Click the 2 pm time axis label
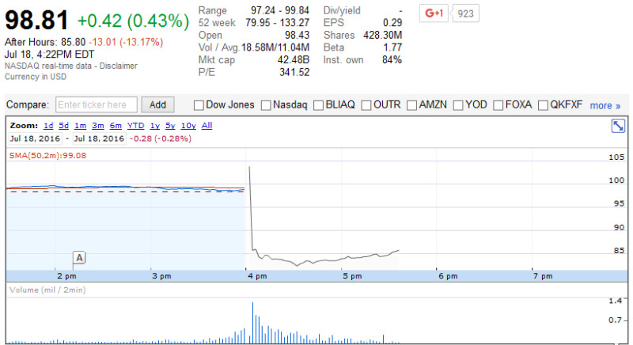This screenshot has height=345, width=633. (x=66, y=276)
